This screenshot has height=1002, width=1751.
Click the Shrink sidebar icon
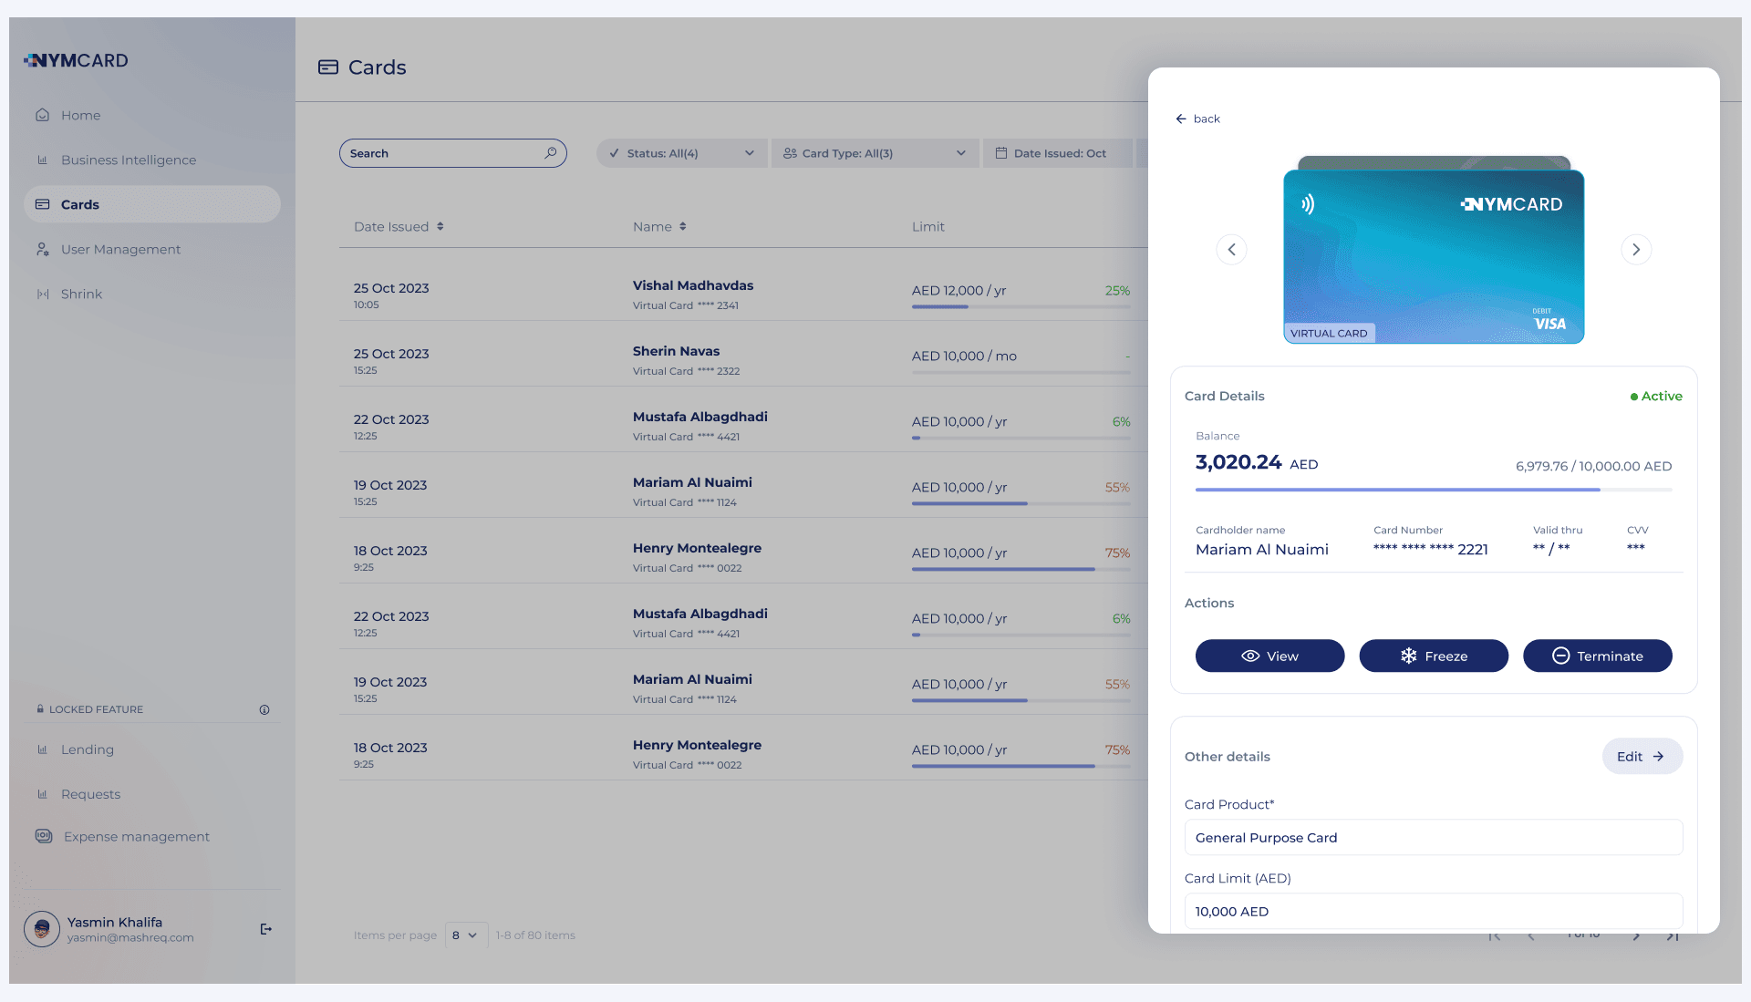click(42, 294)
